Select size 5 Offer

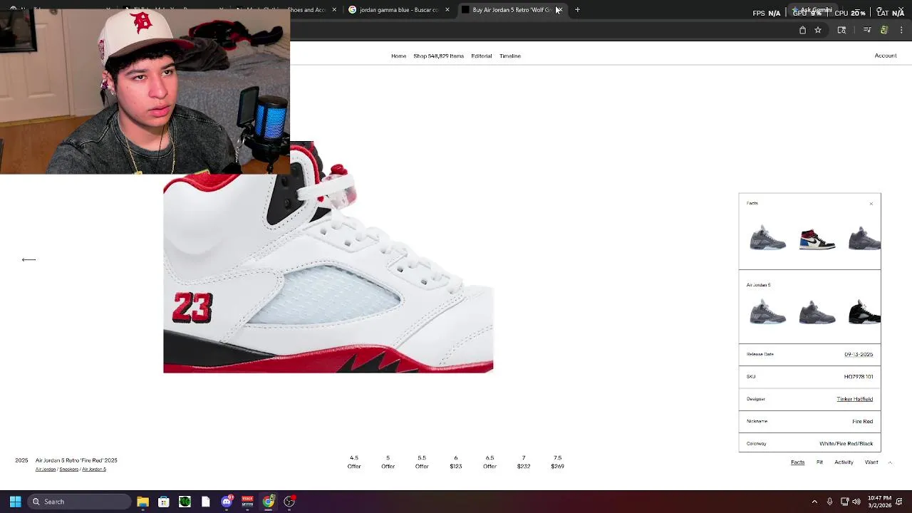[x=388, y=462]
